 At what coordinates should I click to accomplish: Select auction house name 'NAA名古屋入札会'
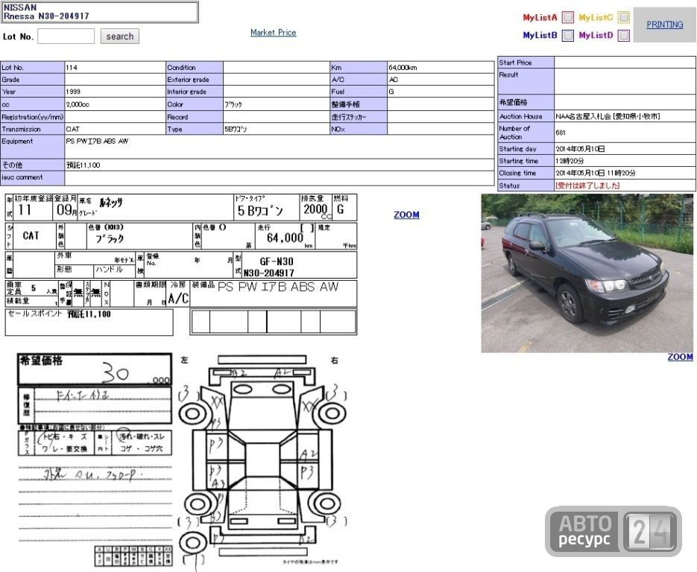pyautogui.click(x=583, y=116)
